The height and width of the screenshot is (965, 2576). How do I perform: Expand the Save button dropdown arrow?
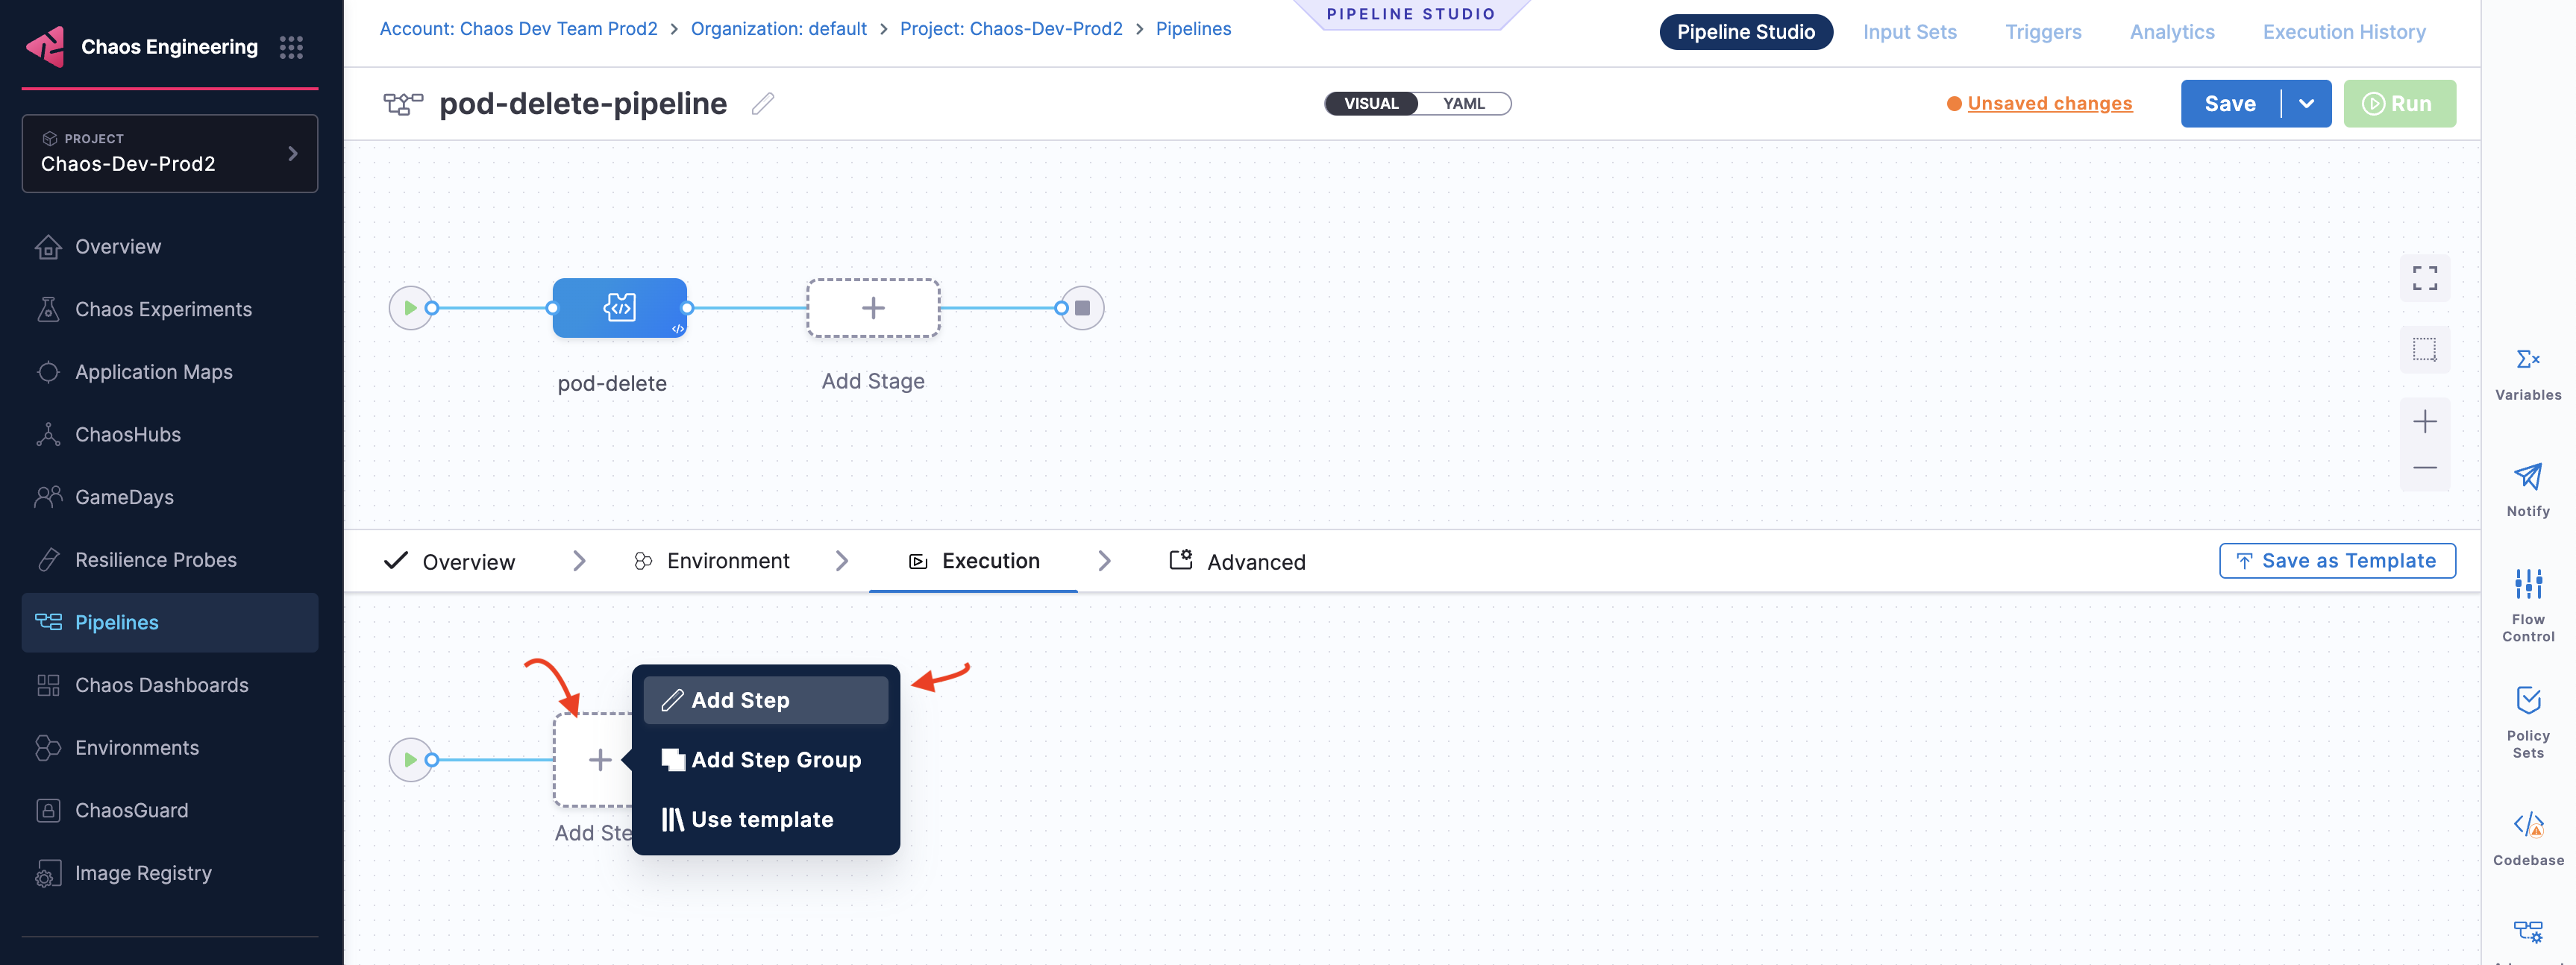2306,104
